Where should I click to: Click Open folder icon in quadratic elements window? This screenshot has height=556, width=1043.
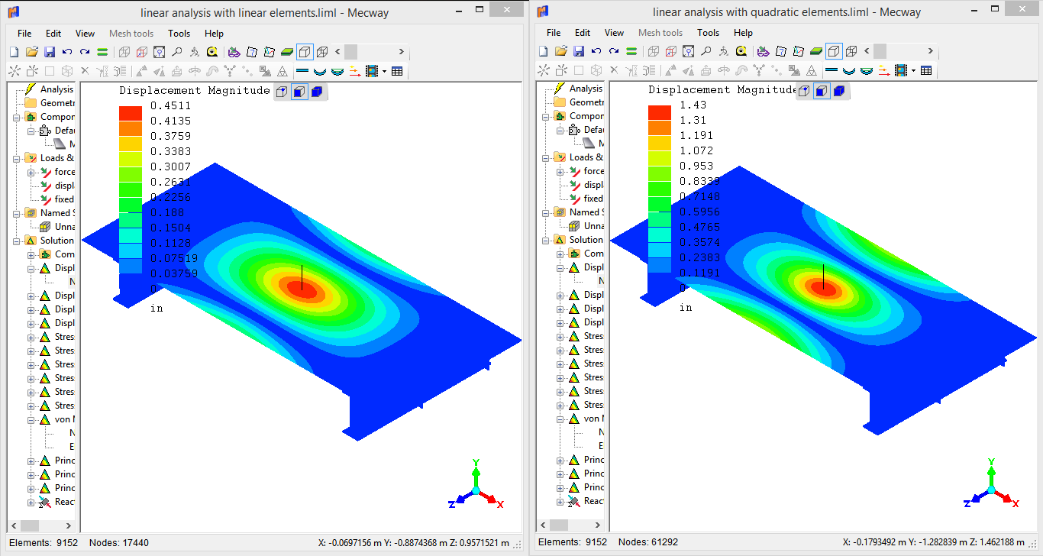(x=560, y=52)
